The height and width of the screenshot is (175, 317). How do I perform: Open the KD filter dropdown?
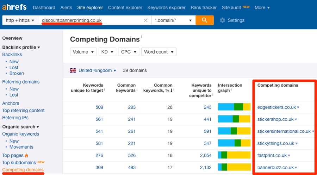click(x=107, y=52)
